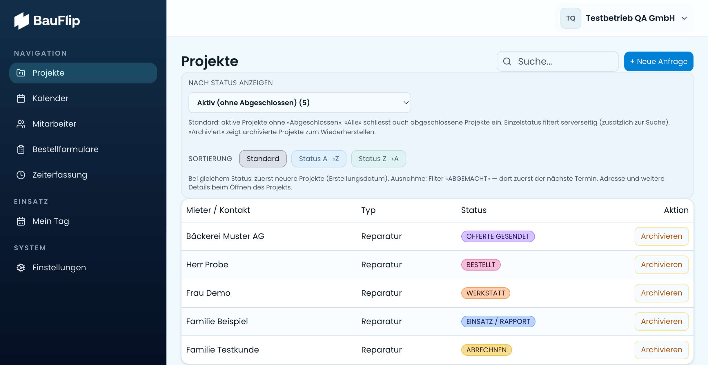Screen dimensions: 708x365
Task: Focus the Suche search field
Action: pyautogui.click(x=558, y=61)
